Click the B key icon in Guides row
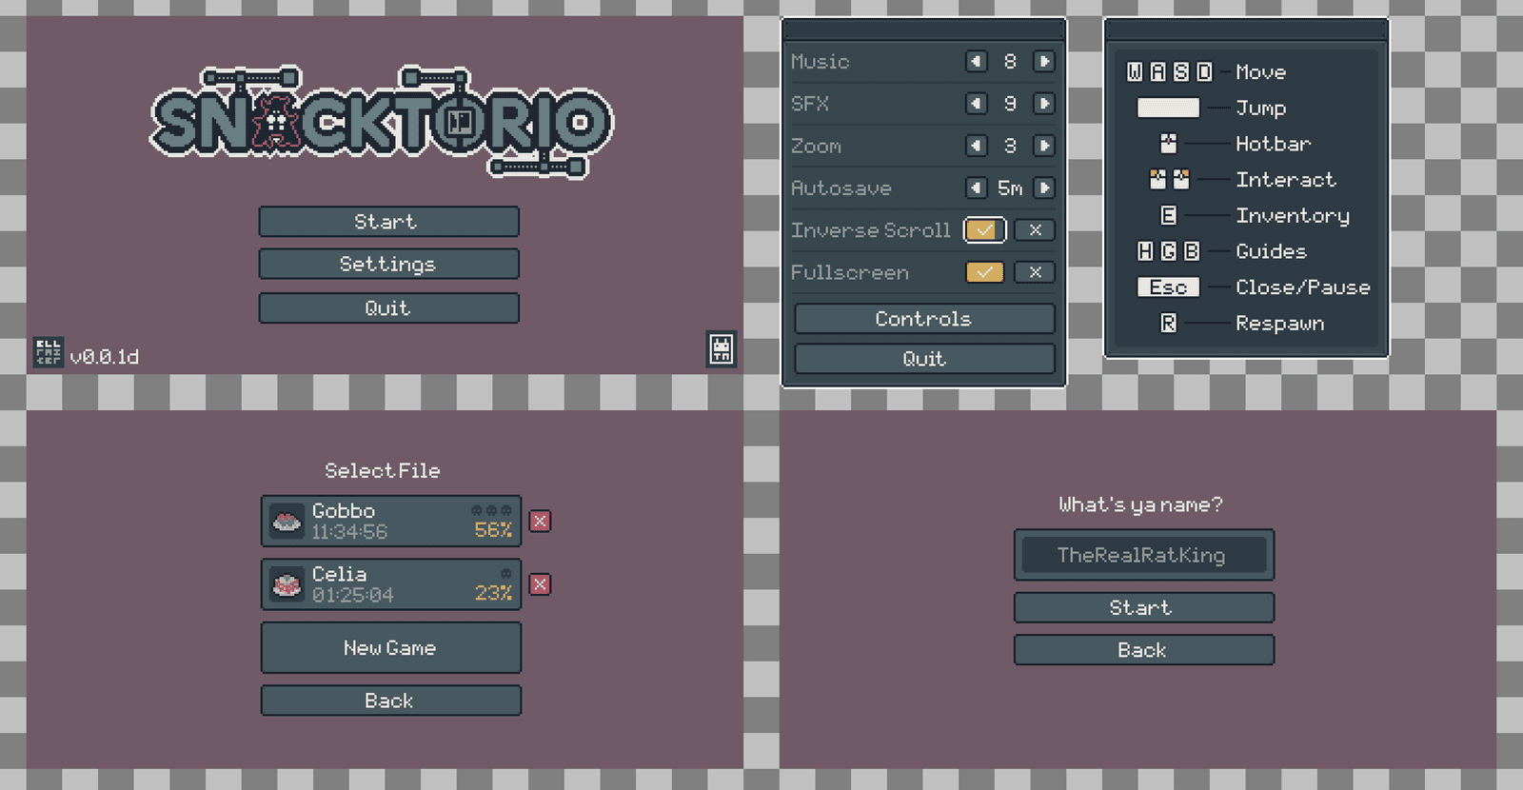 1192,251
